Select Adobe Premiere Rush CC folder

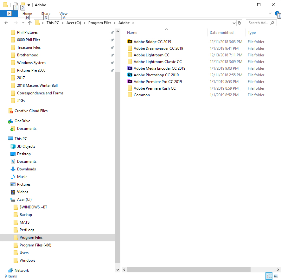[155, 88]
